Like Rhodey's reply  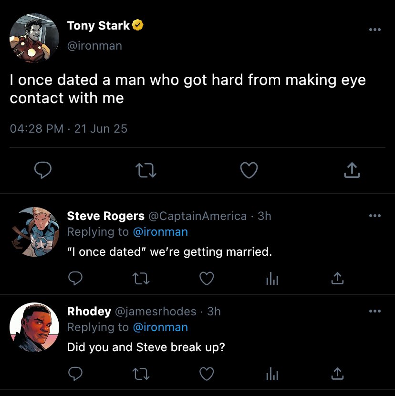[x=207, y=374]
